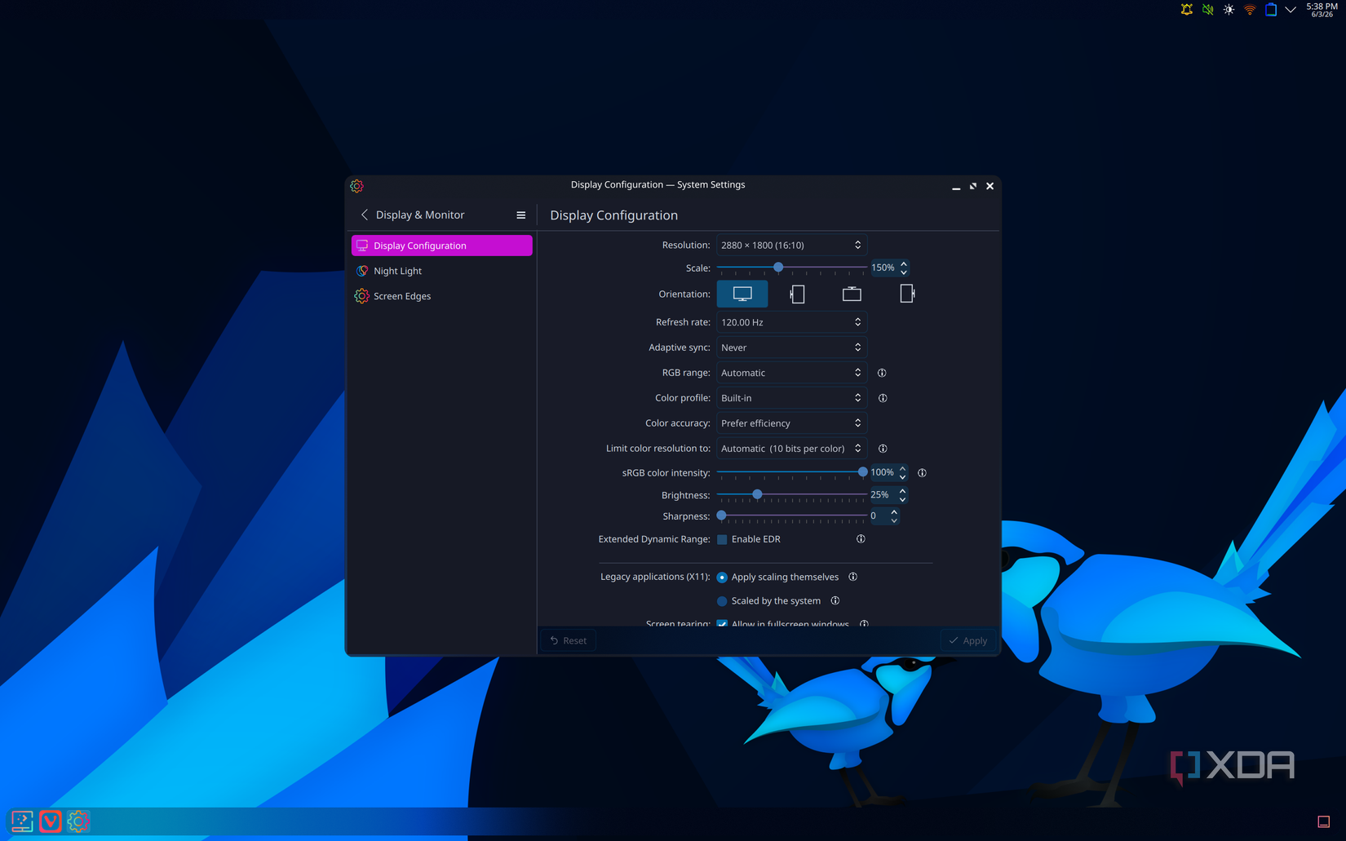Screen dimensions: 1346x841
Task: Go back from Display & Monitor
Action: [365, 215]
